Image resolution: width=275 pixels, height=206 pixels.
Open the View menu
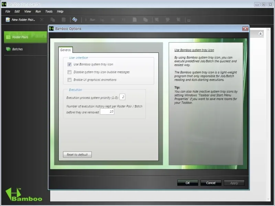pyautogui.click(x=27, y=11)
